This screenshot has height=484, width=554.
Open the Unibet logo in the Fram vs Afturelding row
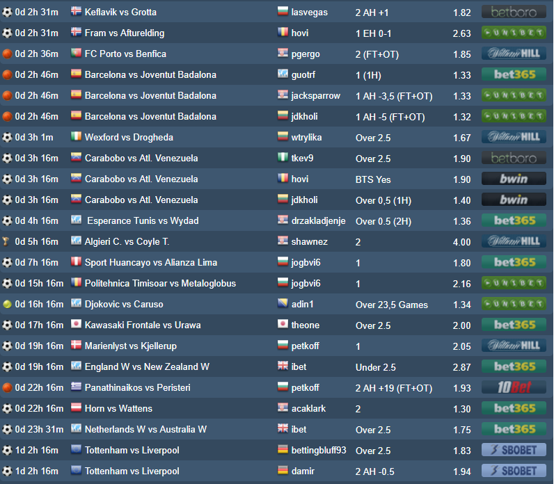click(514, 33)
